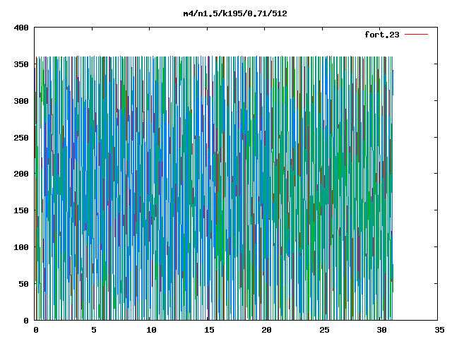The width and height of the screenshot is (452, 339).
Task: Click the red legend line sample
Action: [416, 35]
